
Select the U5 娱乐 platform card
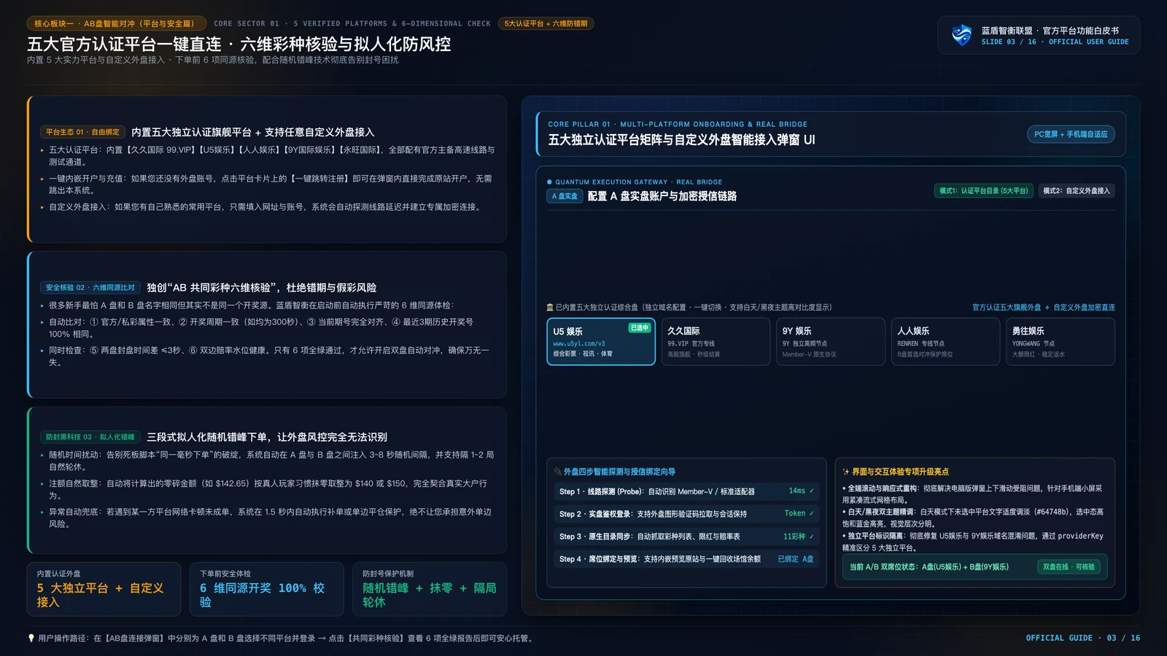(601, 342)
